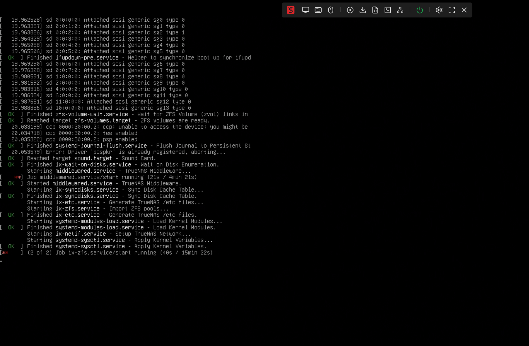This screenshot has height=346, width=529.
Task: Click 'middlewared.service/start' job line text
Action: coord(79,177)
